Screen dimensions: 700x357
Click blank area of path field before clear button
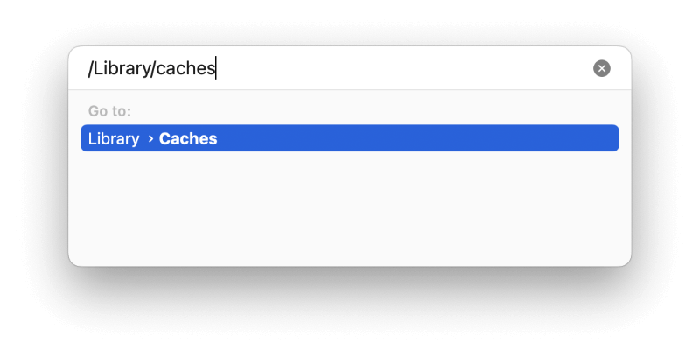coord(402,68)
